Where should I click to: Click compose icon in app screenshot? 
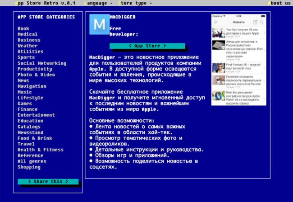(x=255, y=22)
